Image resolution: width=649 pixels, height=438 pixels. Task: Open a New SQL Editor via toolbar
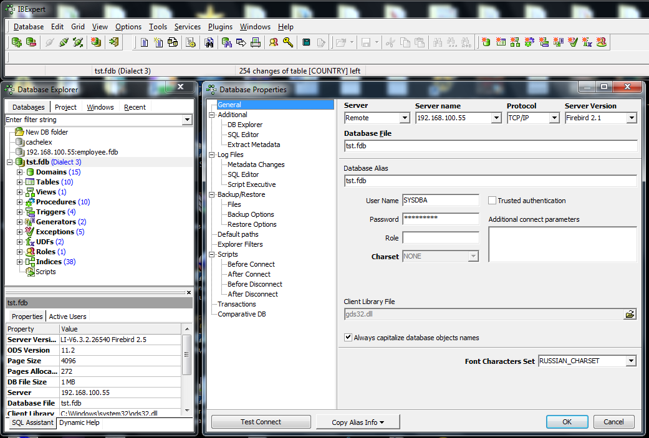tap(158, 42)
